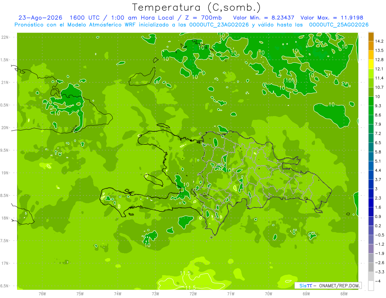Select the "20N" latitude tick label

pyautogui.click(x=5, y=128)
